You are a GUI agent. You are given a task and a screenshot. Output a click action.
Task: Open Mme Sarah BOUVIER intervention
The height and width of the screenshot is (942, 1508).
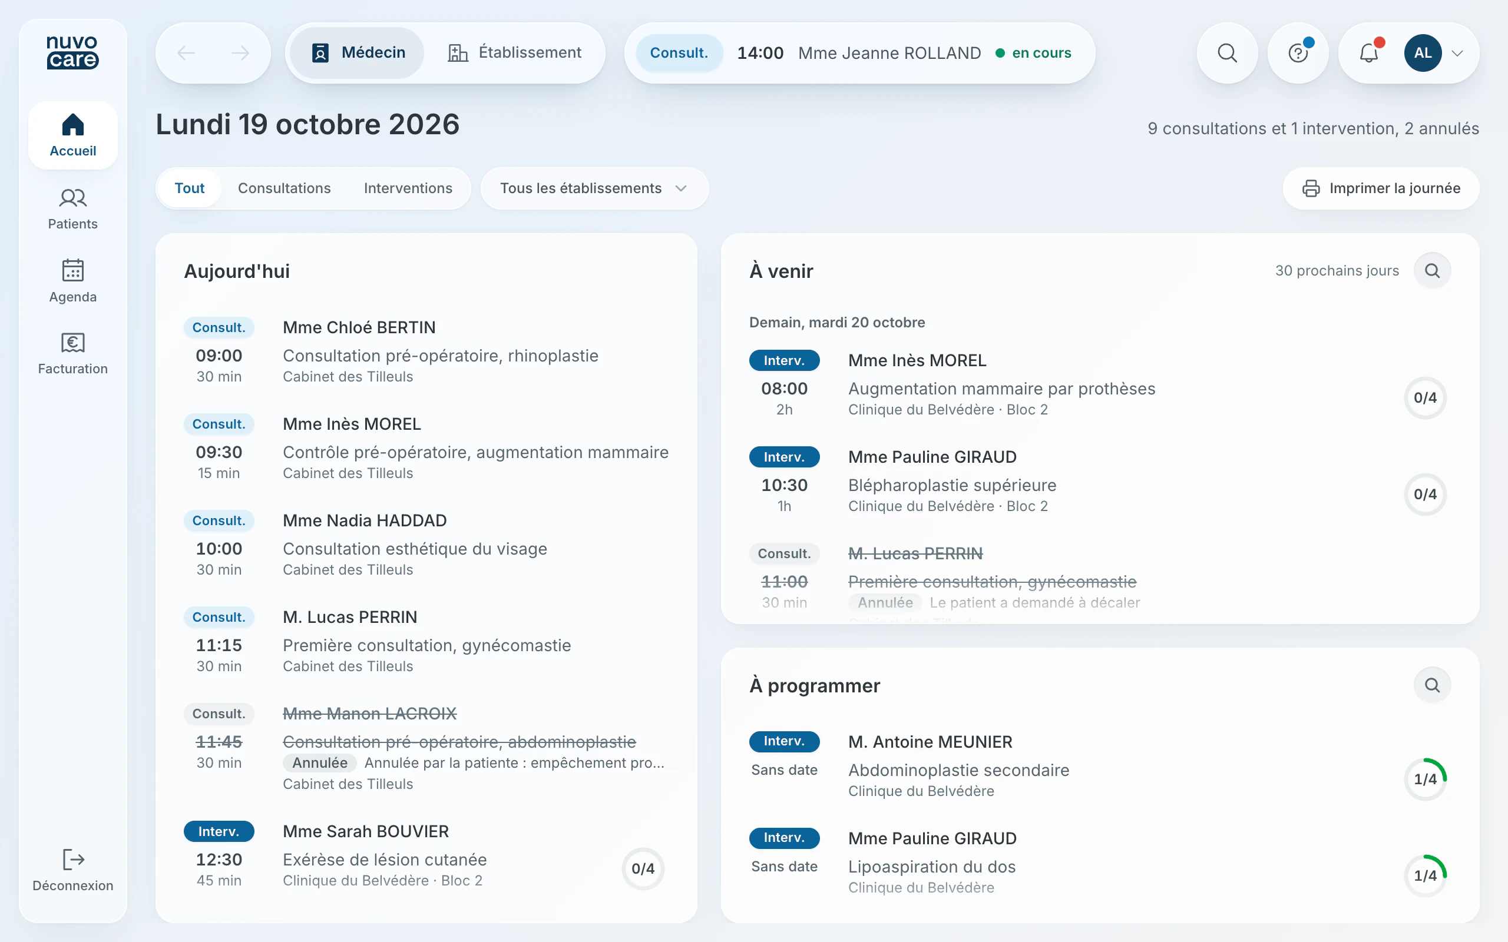click(426, 855)
